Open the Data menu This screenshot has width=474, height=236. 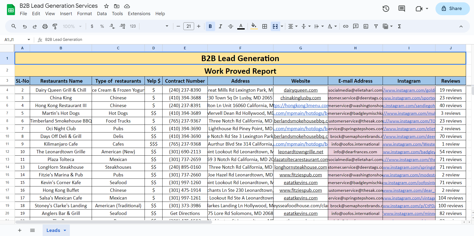click(x=102, y=14)
